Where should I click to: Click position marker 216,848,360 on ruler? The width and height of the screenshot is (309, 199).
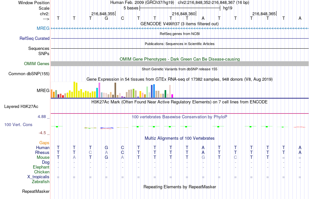pyautogui.click(x=183, y=14)
